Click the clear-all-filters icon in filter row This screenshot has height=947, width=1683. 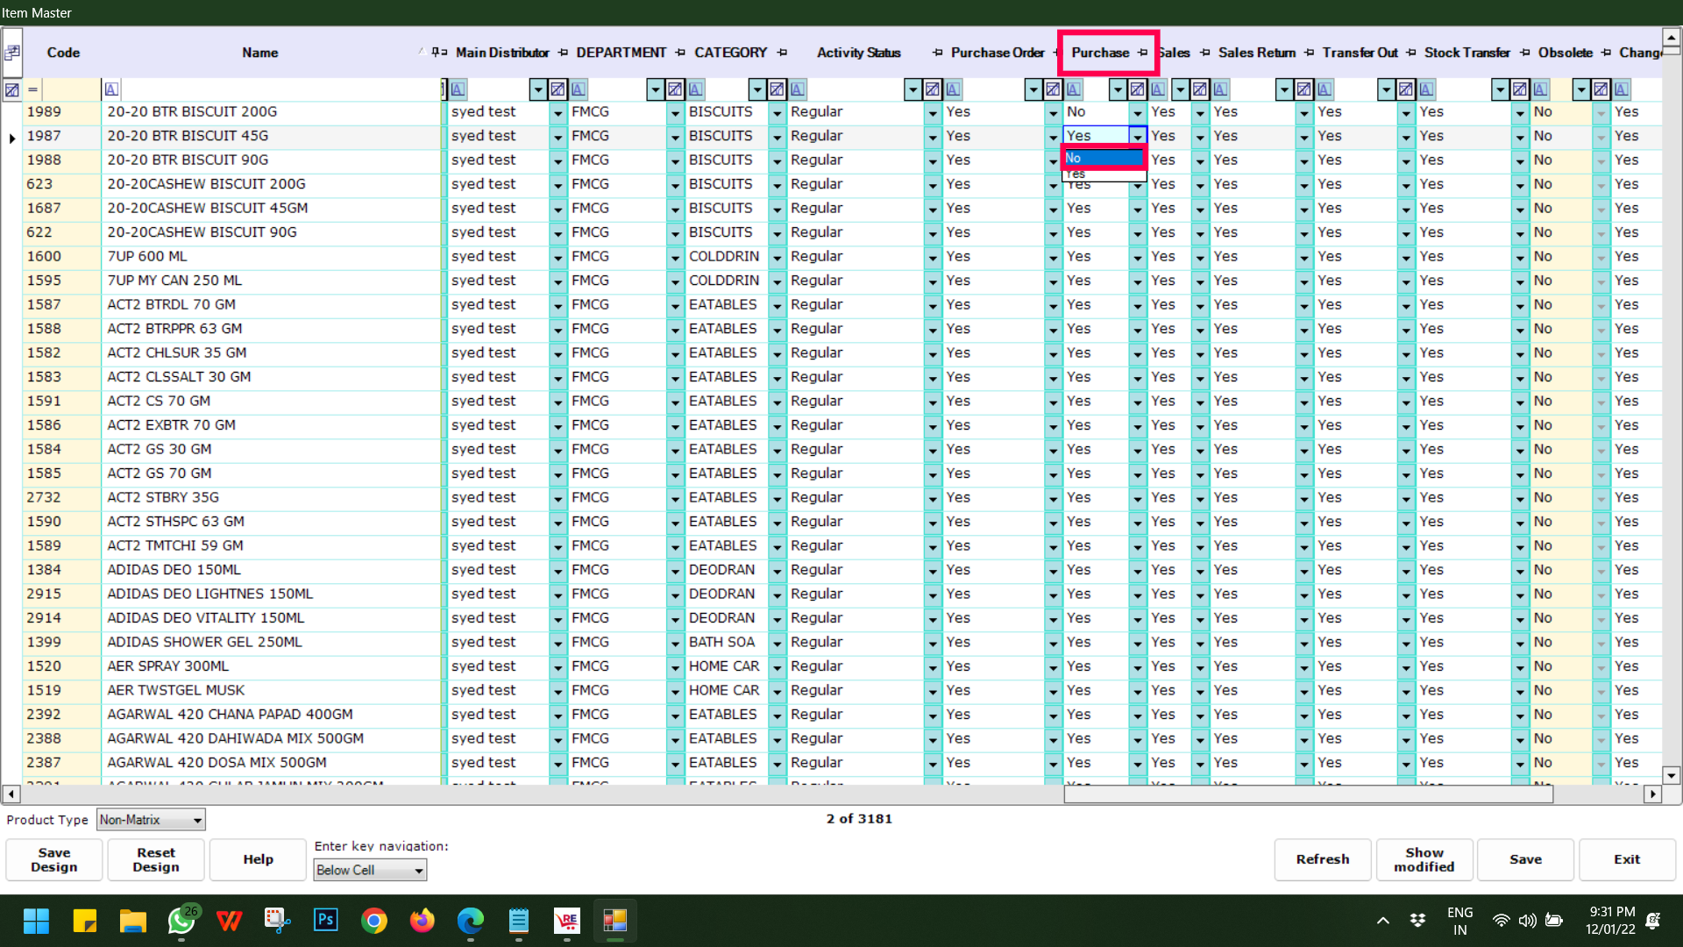click(x=11, y=89)
